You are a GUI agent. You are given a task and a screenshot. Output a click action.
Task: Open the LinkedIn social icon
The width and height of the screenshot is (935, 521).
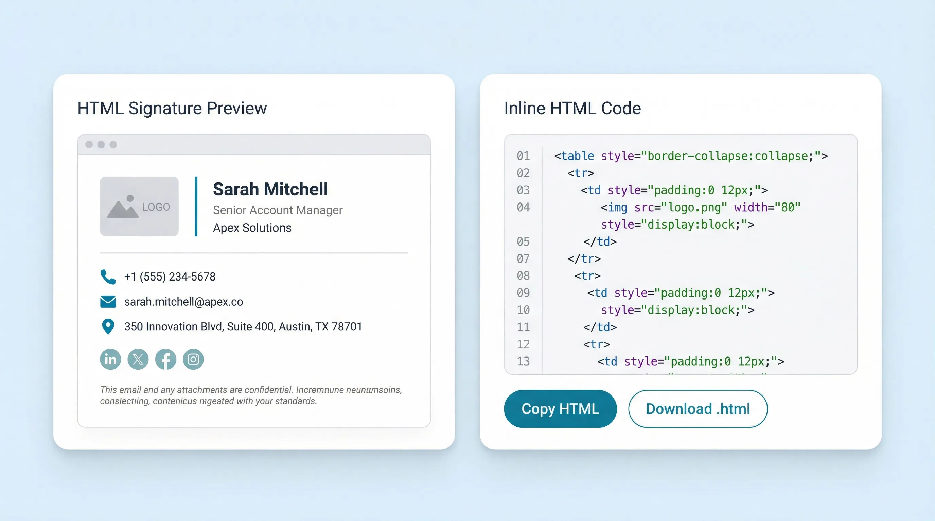110,359
